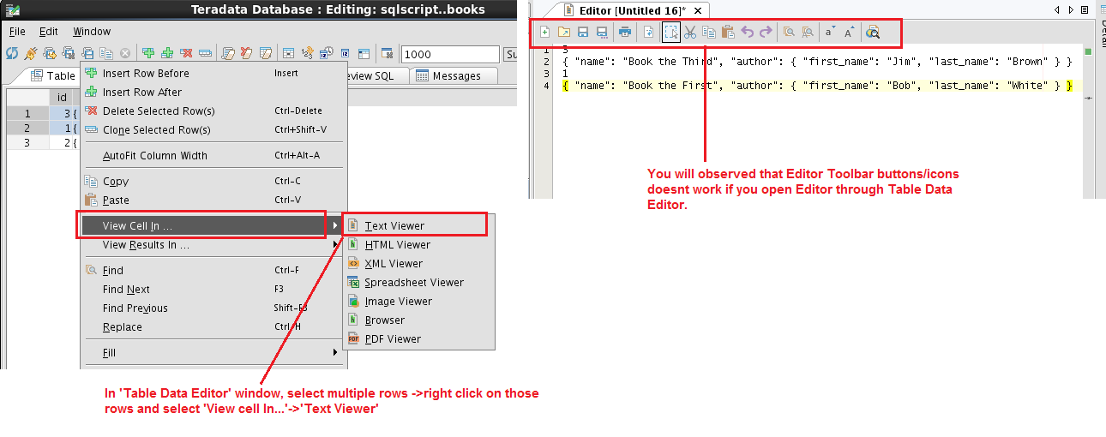
Task: Expand the Fill submenu
Action: pos(213,352)
